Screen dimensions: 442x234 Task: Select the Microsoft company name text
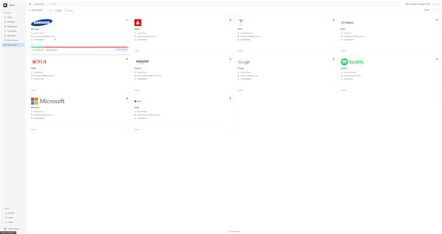pyautogui.click(x=35, y=108)
